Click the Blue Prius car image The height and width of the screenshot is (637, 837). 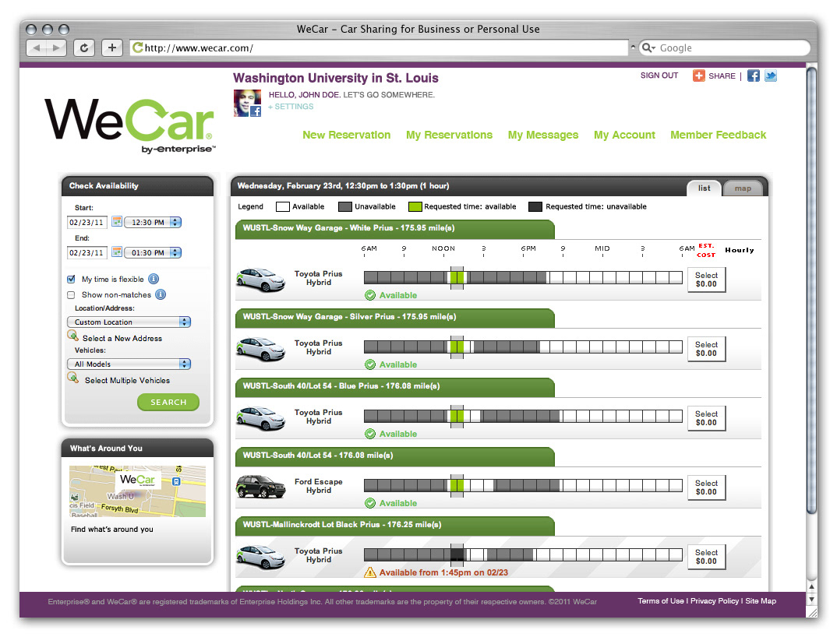(261, 418)
